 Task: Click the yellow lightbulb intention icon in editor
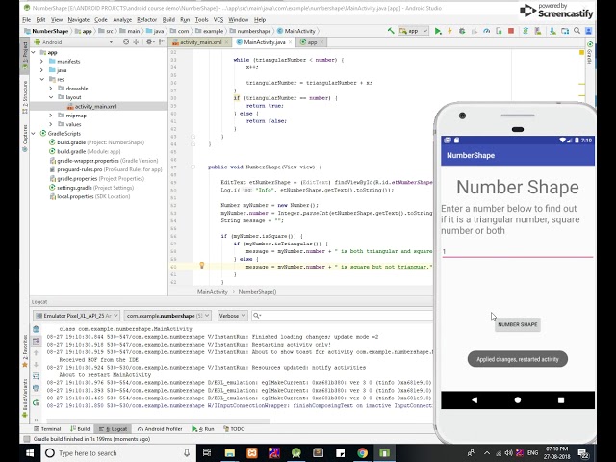point(201,266)
